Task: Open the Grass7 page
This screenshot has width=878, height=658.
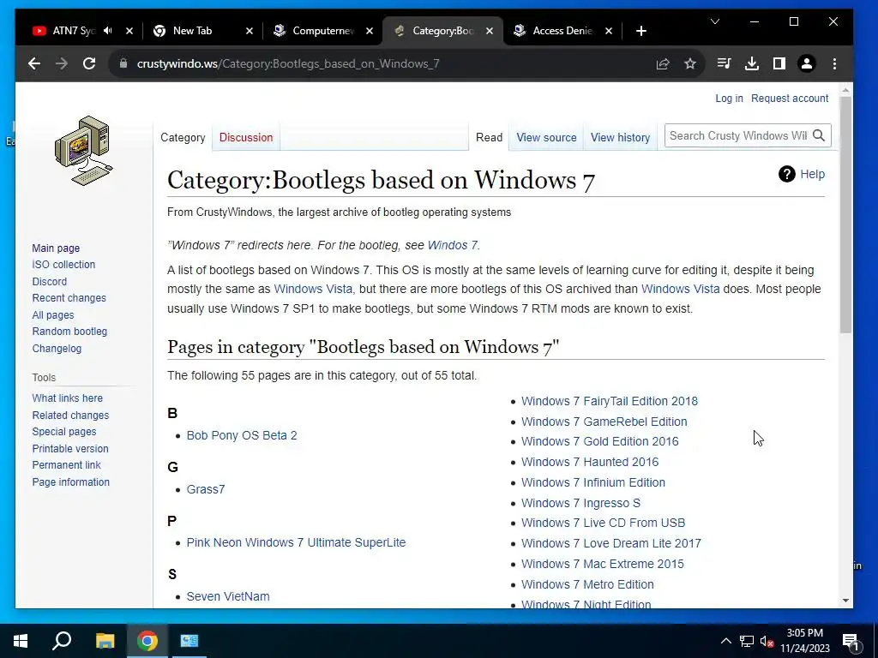Action: pyautogui.click(x=206, y=489)
